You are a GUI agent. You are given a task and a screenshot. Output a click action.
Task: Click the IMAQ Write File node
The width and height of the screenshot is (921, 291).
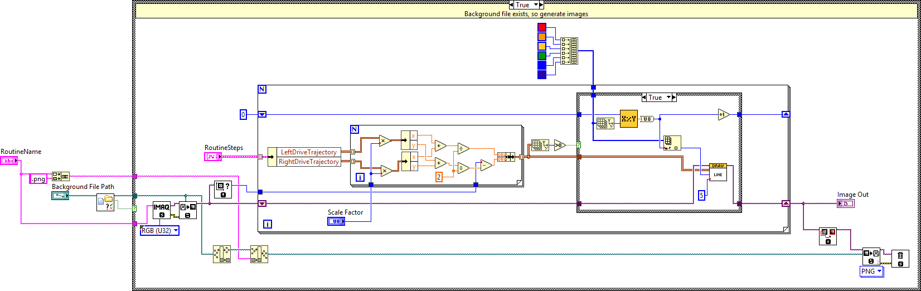(x=871, y=257)
